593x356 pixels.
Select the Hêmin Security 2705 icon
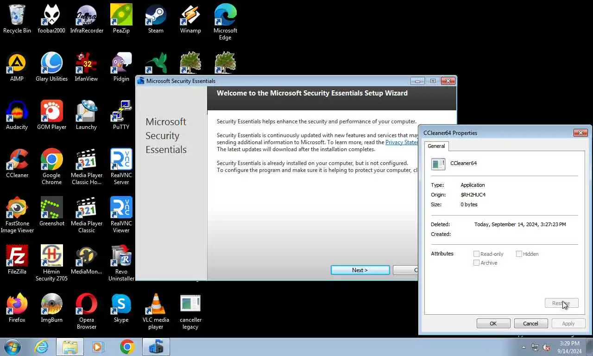point(51,263)
